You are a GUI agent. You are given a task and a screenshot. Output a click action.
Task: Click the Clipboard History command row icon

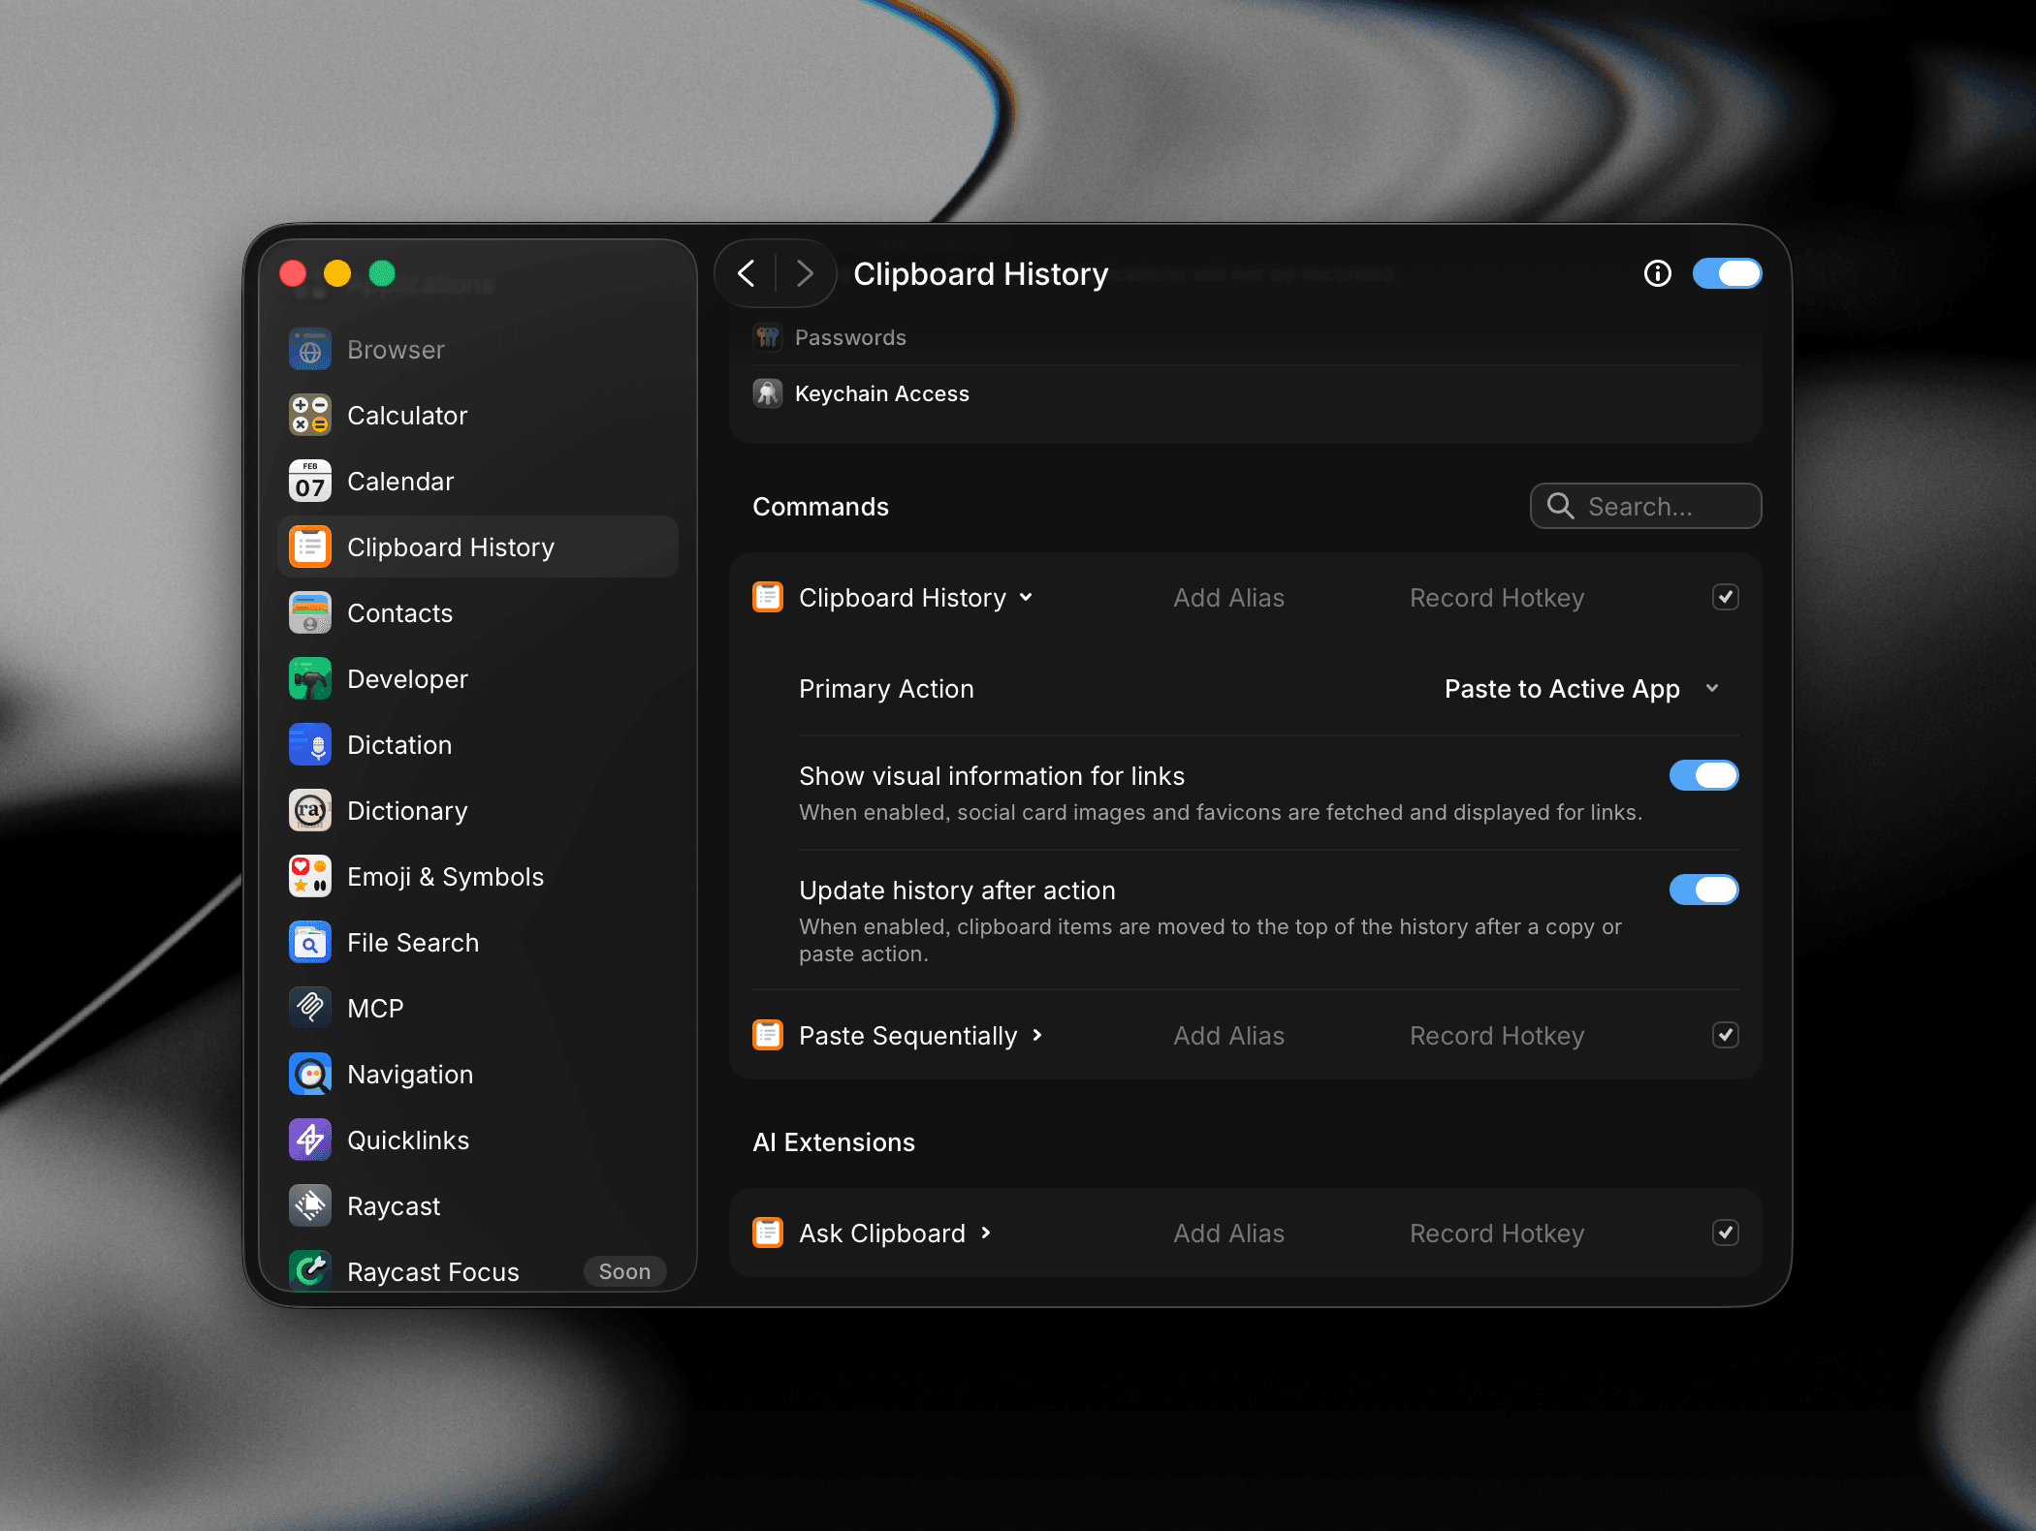click(768, 598)
